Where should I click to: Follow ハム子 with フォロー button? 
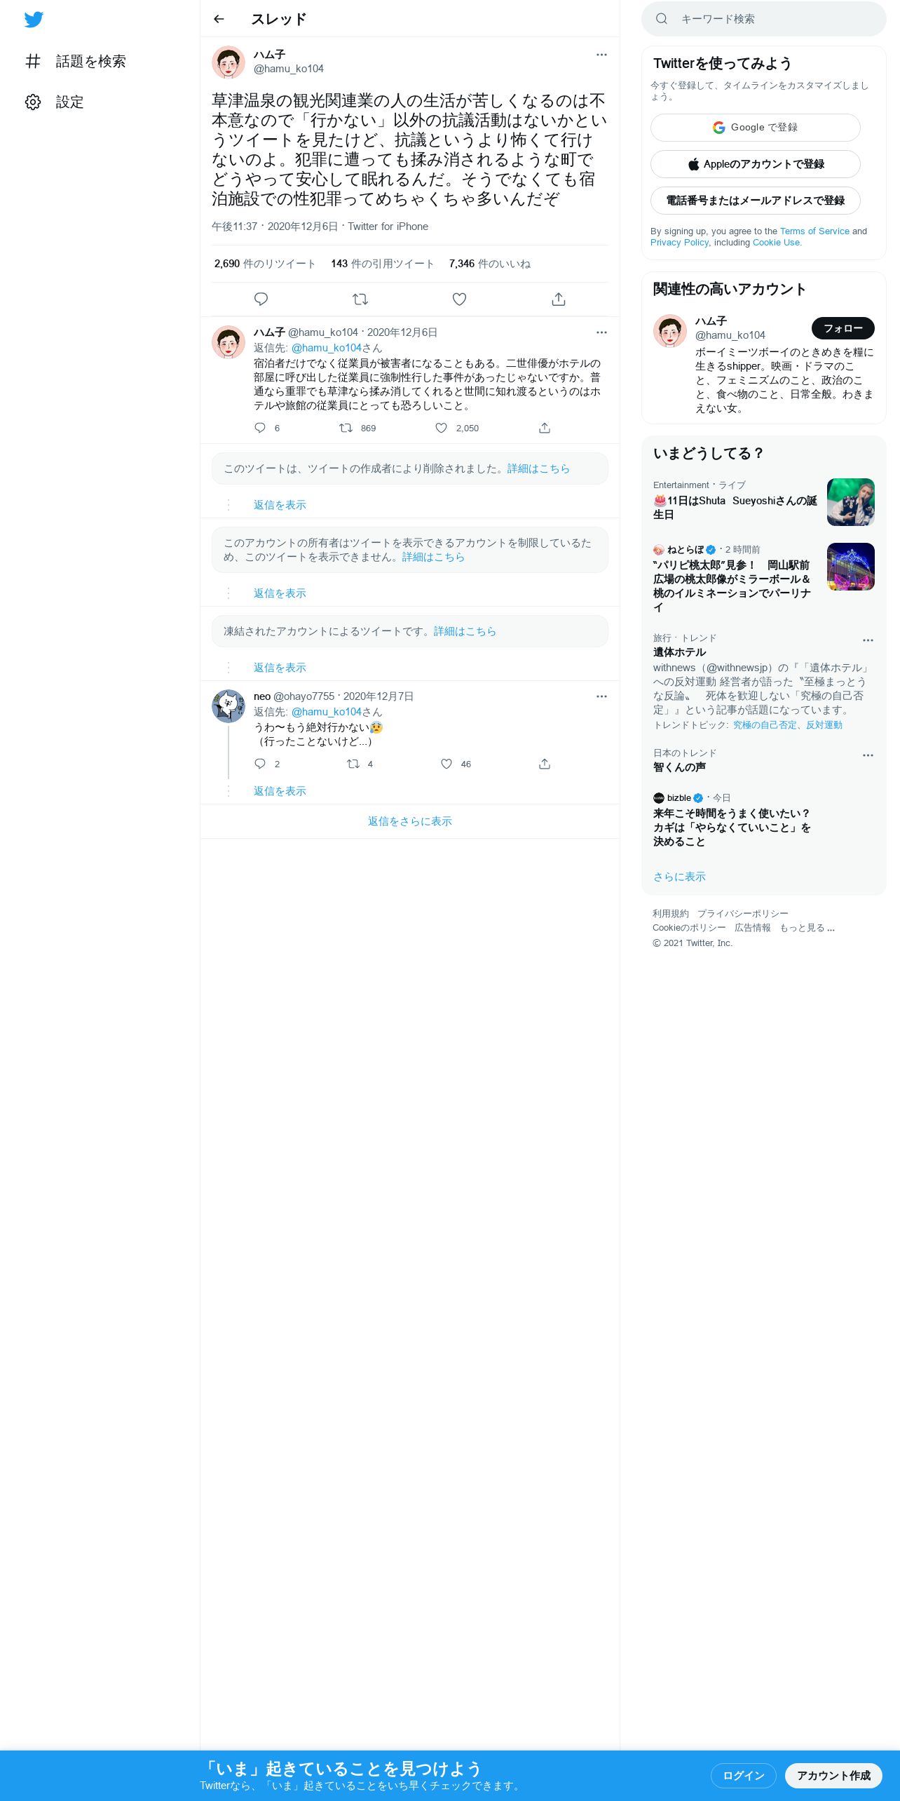pyautogui.click(x=843, y=328)
